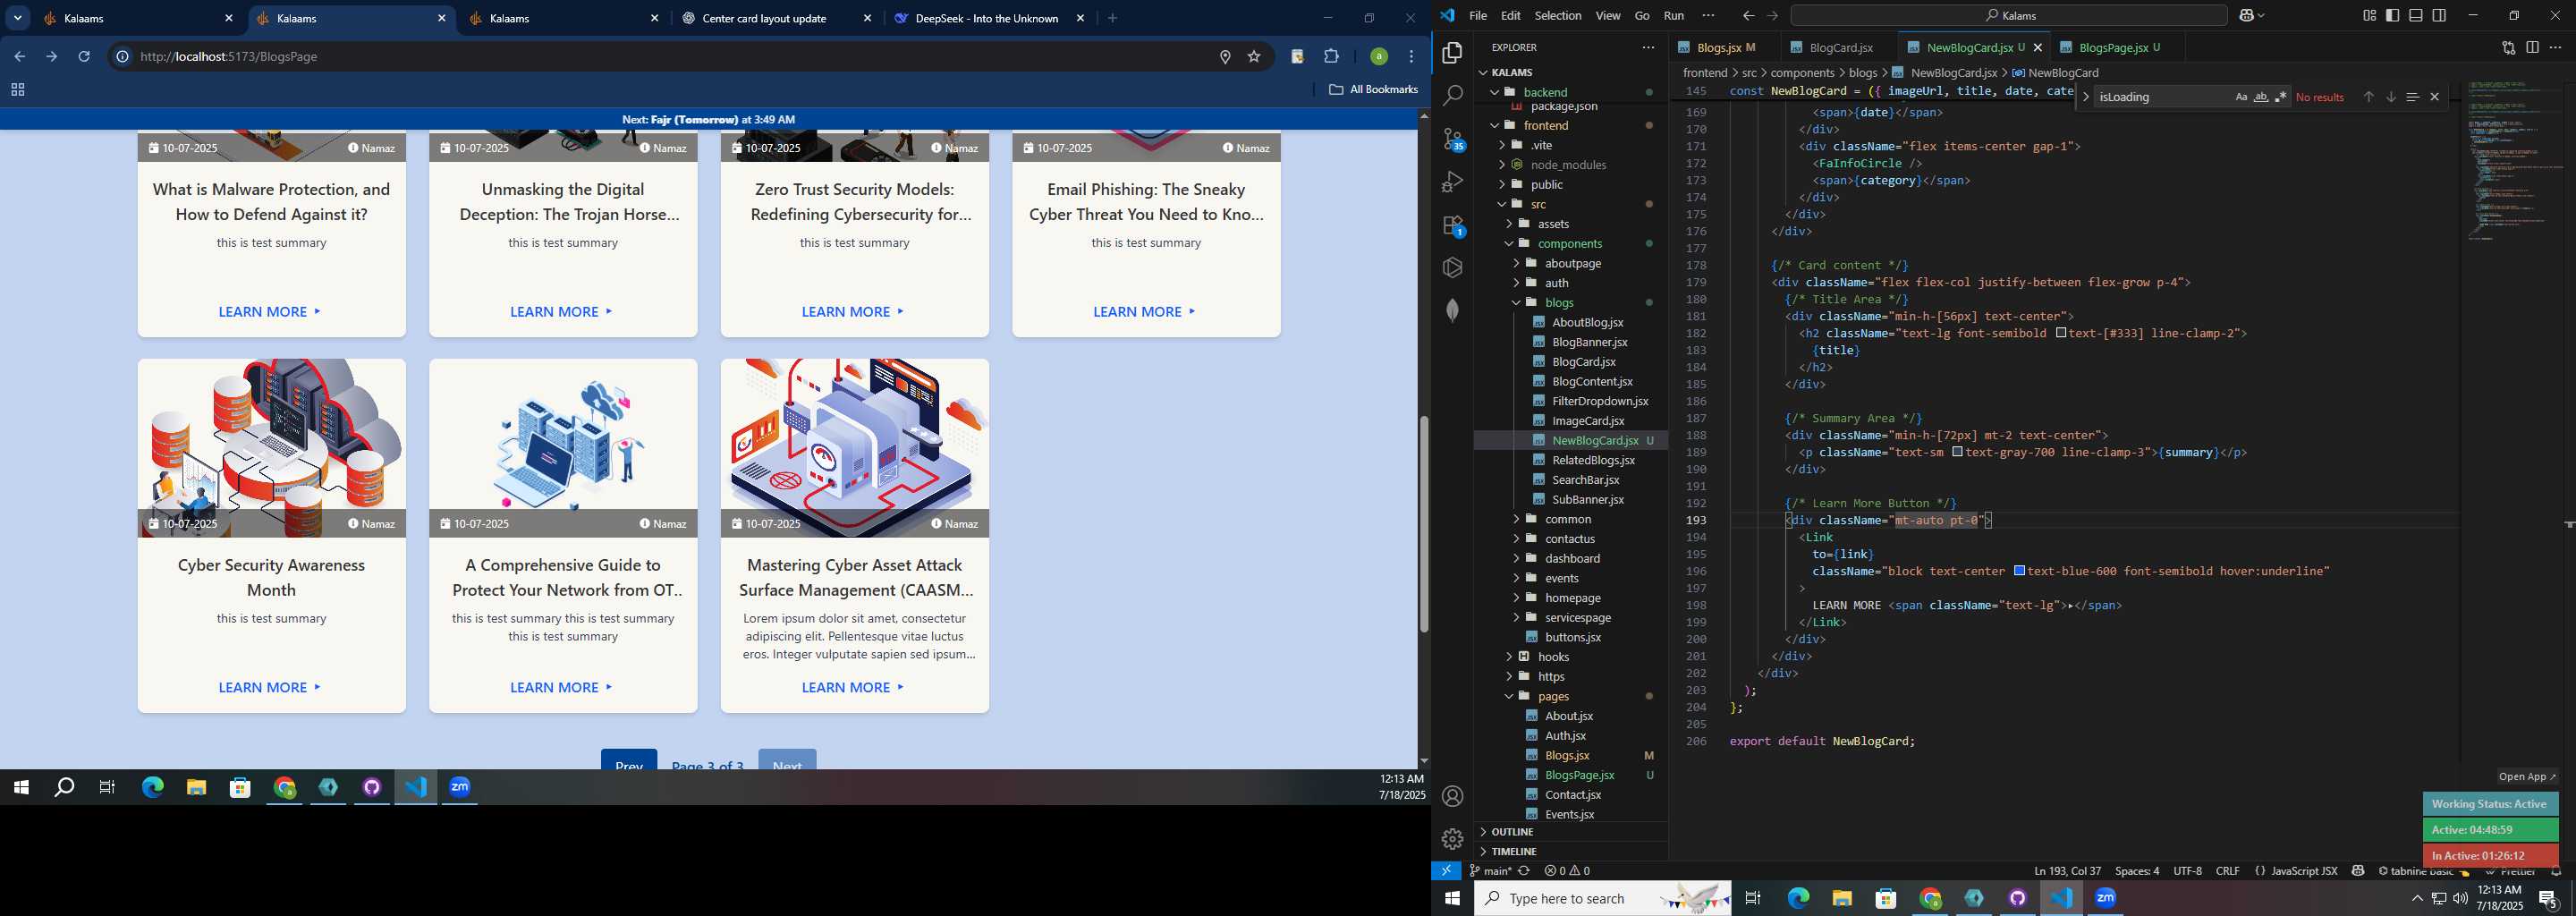This screenshot has width=2576, height=916.
Task: Click the text-gray-700 color swatch in code
Action: pos(1957,452)
